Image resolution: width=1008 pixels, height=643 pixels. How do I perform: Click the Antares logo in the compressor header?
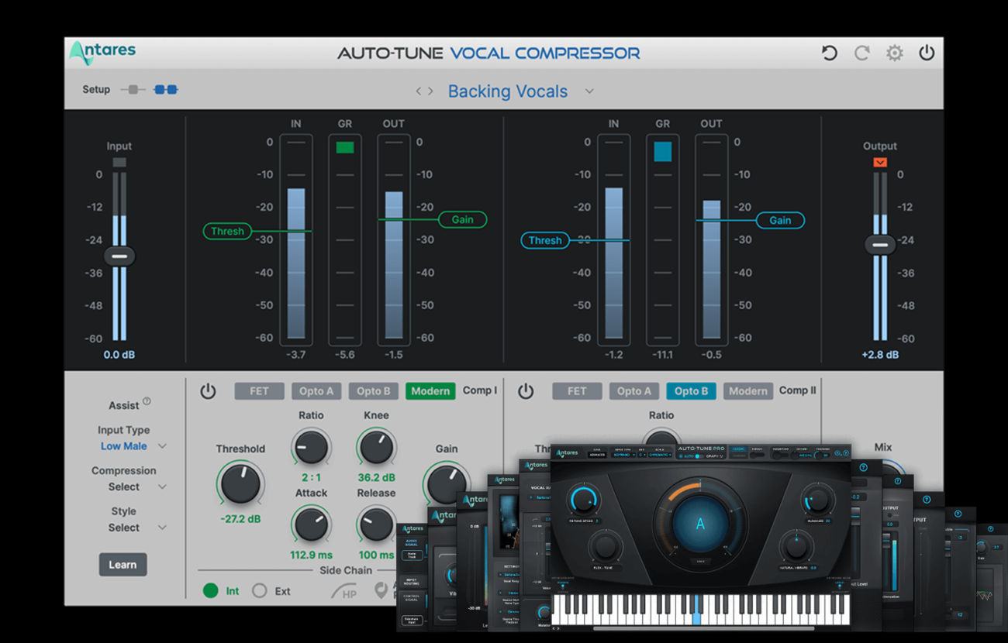(102, 52)
